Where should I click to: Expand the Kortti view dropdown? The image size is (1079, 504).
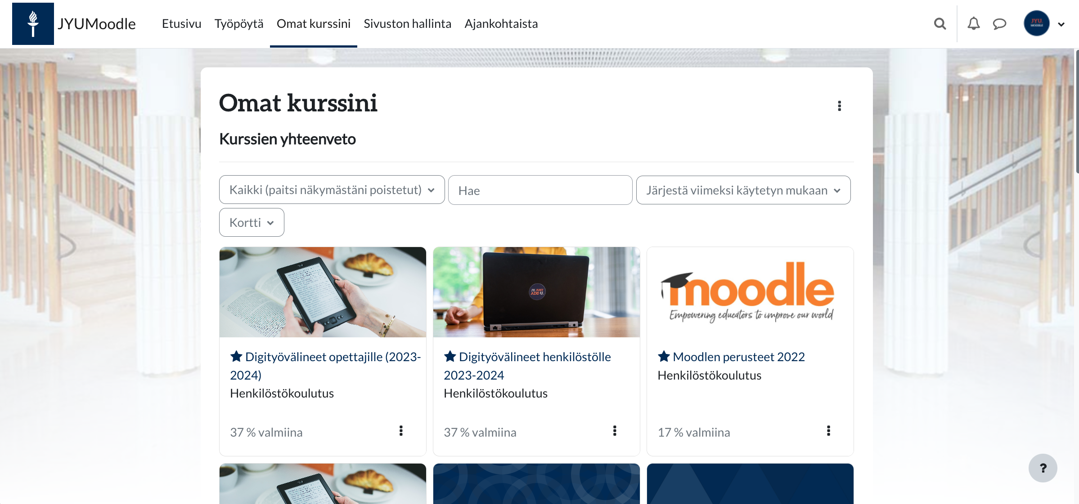[x=252, y=222]
